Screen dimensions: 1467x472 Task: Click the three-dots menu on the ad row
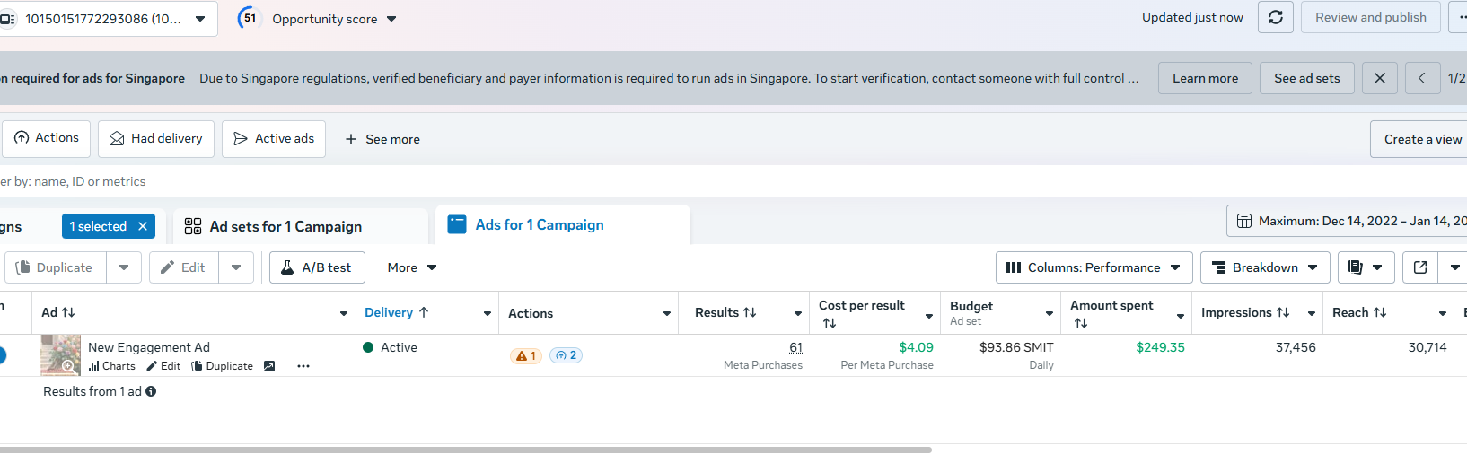pyautogui.click(x=303, y=366)
